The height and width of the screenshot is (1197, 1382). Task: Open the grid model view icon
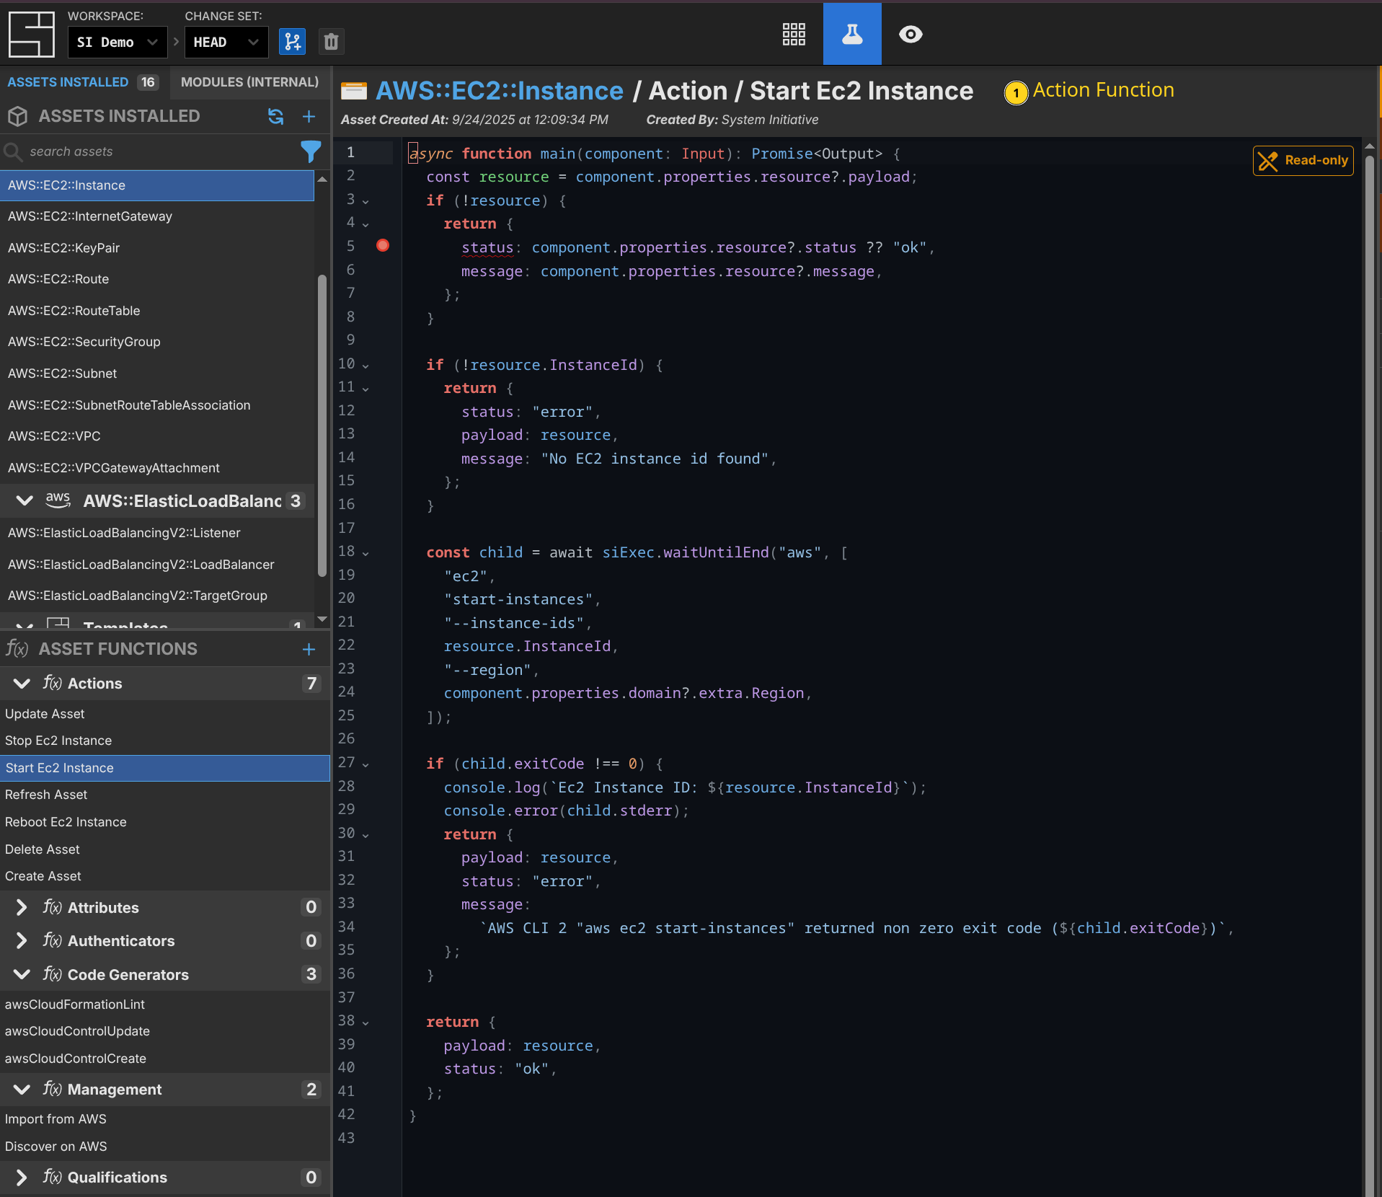pos(794,34)
